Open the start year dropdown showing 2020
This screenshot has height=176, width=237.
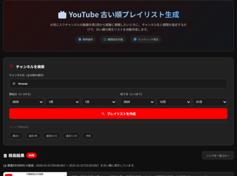point(27,102)
